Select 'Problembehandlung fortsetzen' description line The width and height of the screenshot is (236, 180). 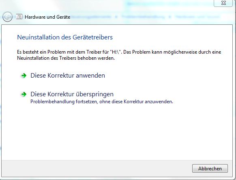point(102,102)
